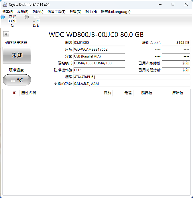The image size is (193, 198).
Task: Go to previous disk with left arrow
Action: (x=6, y=34)
